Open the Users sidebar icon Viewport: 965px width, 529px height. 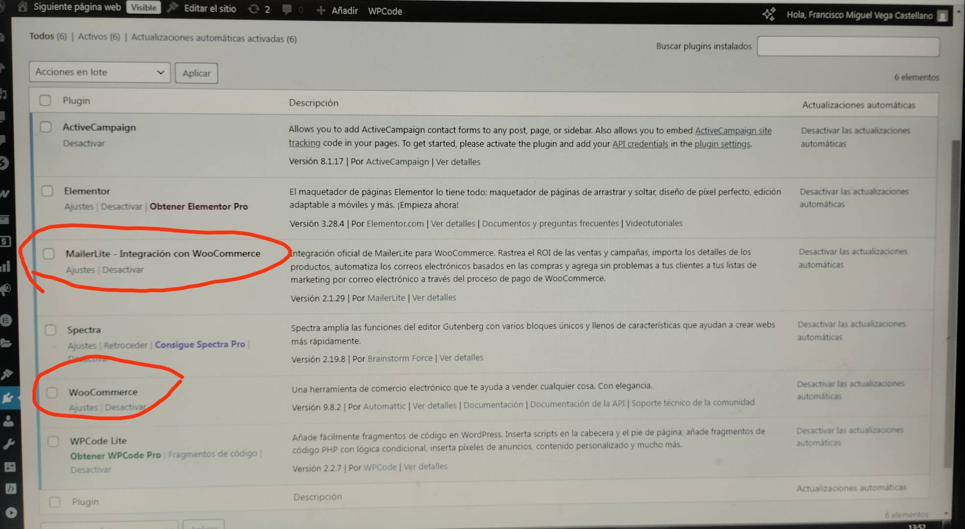[x=8, y=421]
